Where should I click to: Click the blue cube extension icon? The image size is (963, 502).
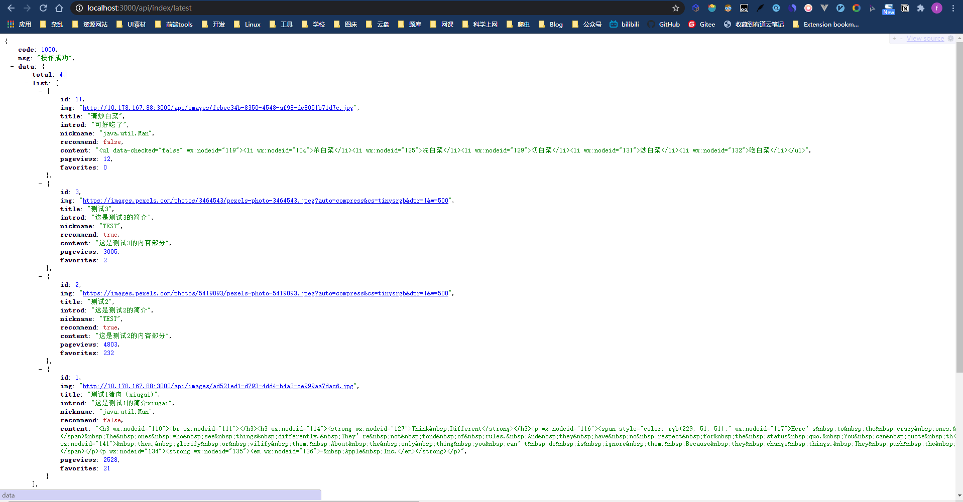[x=696, y=8]
